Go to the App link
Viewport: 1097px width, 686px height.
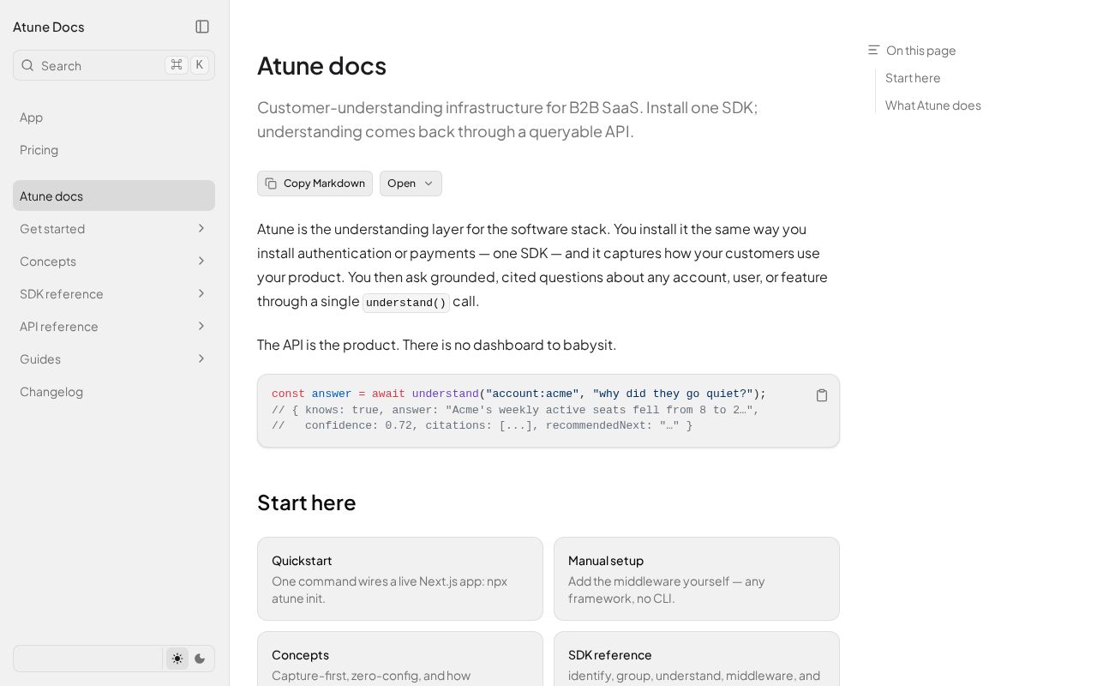(114, 117)
